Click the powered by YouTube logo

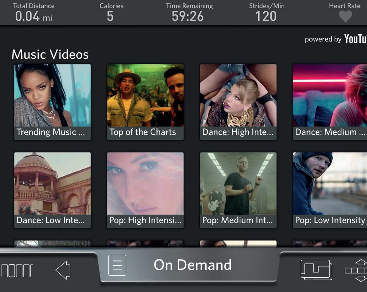336,39
